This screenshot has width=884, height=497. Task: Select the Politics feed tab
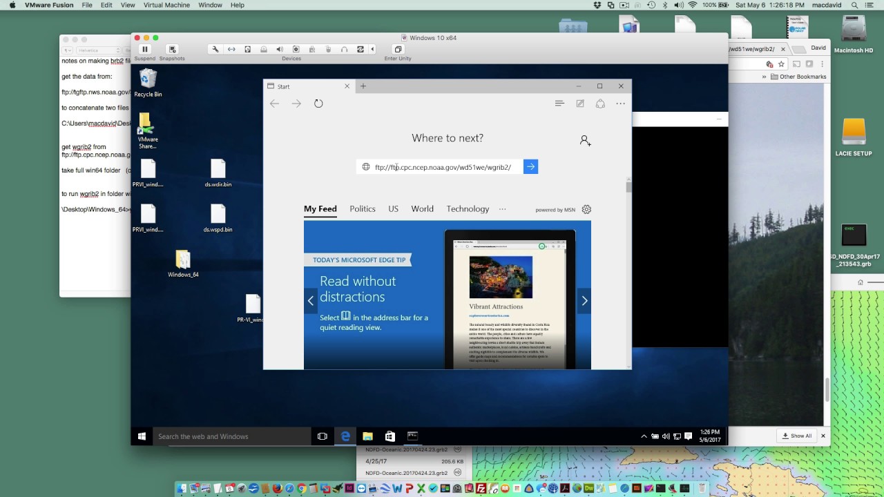(x=363, y=209)
